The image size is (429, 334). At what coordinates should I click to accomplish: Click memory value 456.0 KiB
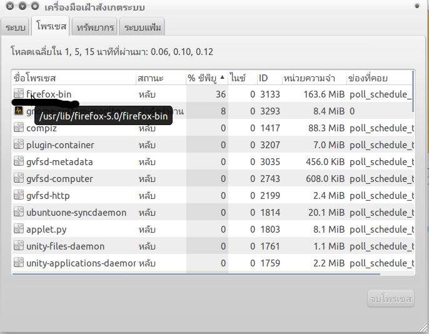(x=325, y=162)
